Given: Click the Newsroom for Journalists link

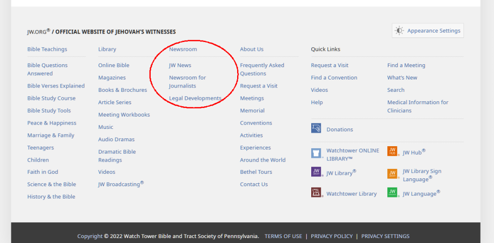Looking at the screenshot, I should (187, 81).
